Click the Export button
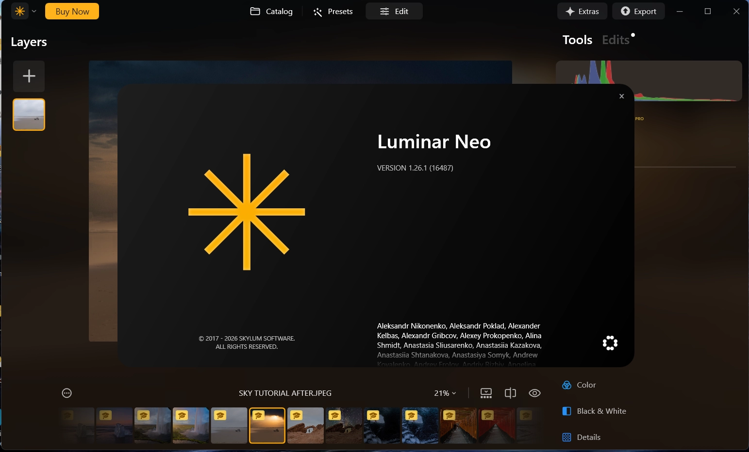The height and width of the screenshot is (452, 749). [x=638, y=11]
